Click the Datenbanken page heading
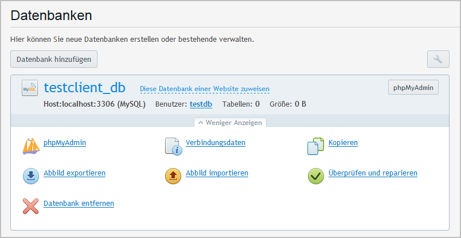461x238 pixels. 51,15
